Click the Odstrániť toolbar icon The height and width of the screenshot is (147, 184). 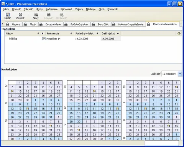click(x=61, y=15)
